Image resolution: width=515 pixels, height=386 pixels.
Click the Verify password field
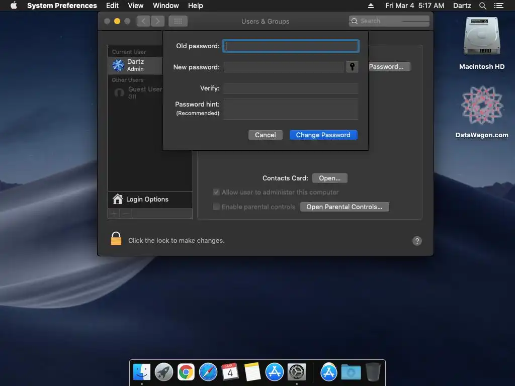291,88
